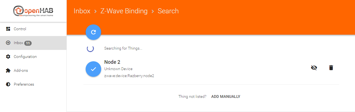Click the ADD MANUALLY button
Screen dimensions: 355x112
[x=226, y=96]
